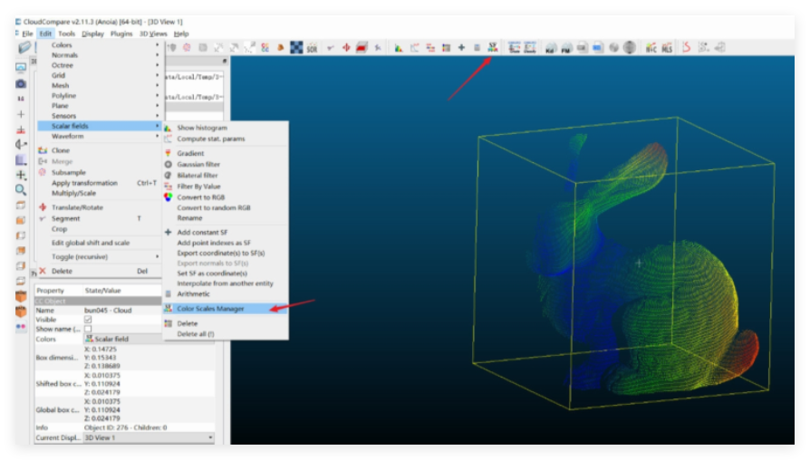Open the Help menu
The height and width of the screenshot is (460, 810).
(181, 34)
